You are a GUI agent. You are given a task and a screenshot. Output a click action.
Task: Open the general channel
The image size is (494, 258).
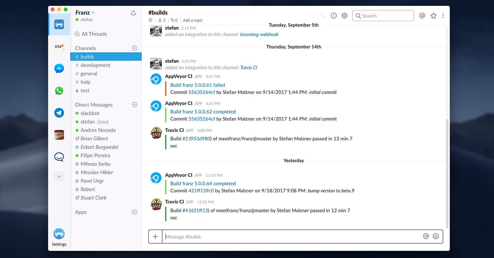click(x=89, y=73)
